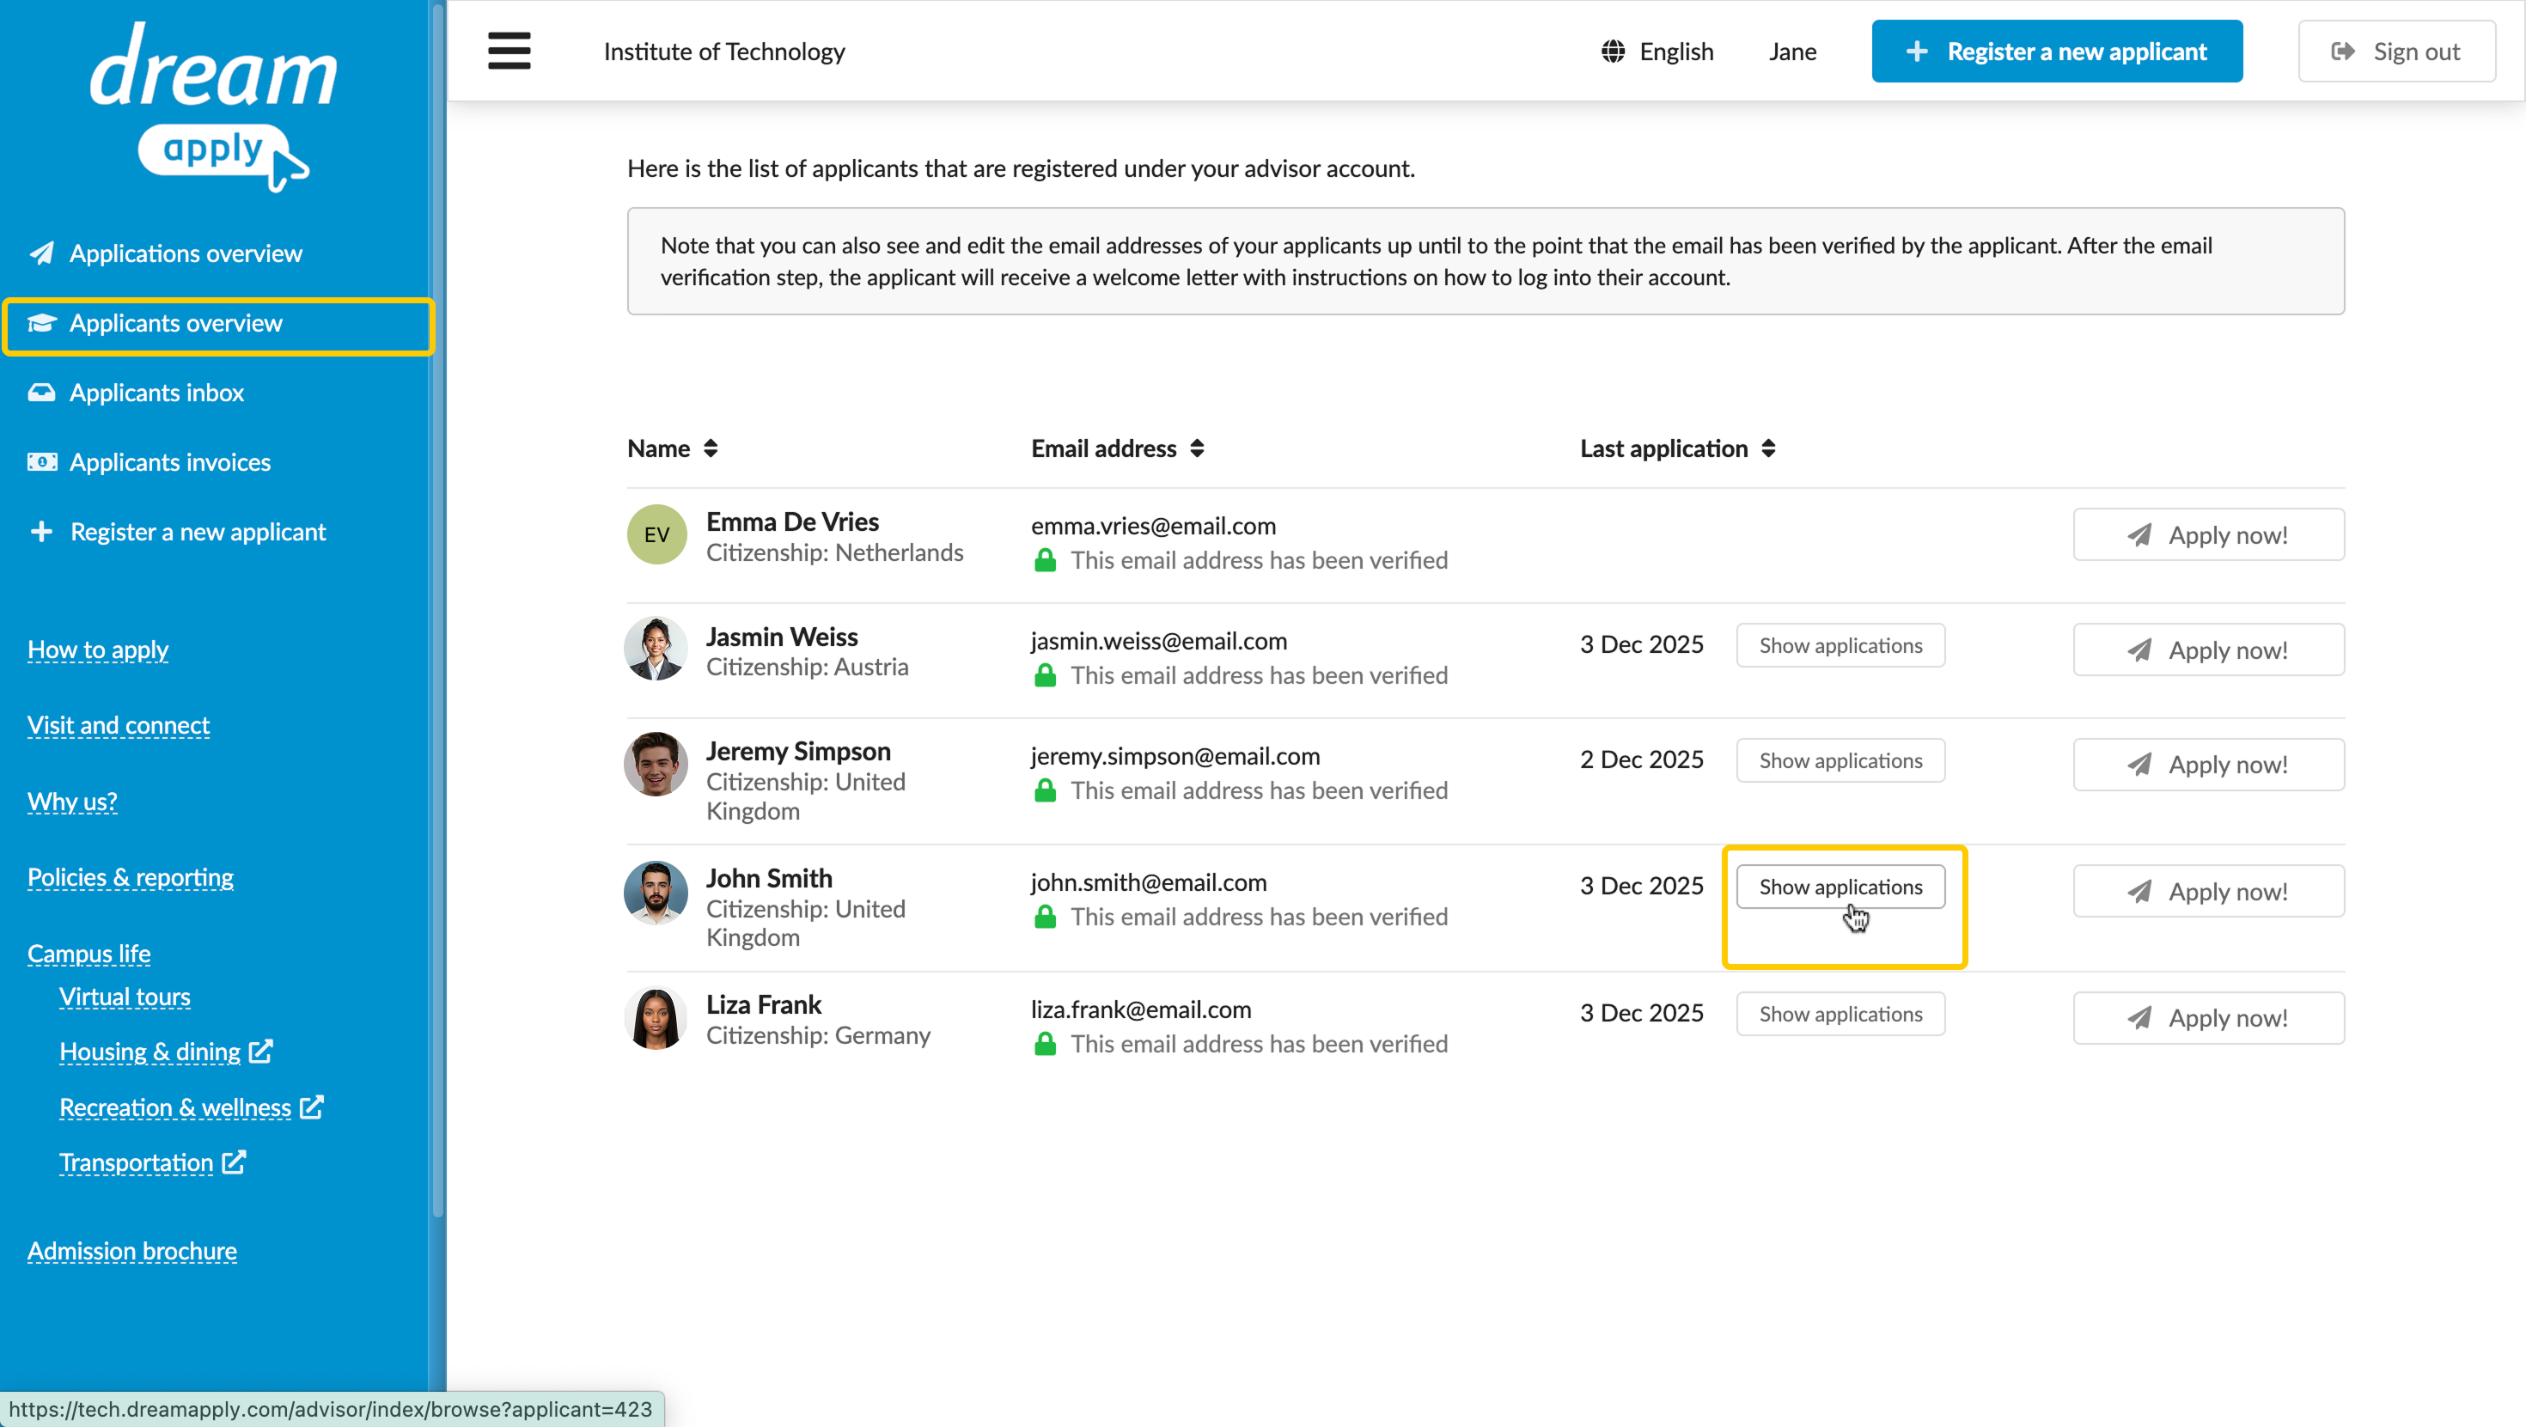Click Apply now! for Jasmin Weiss
This screenshot has width=2526, height=1427.
click(x=2208, y=649)
